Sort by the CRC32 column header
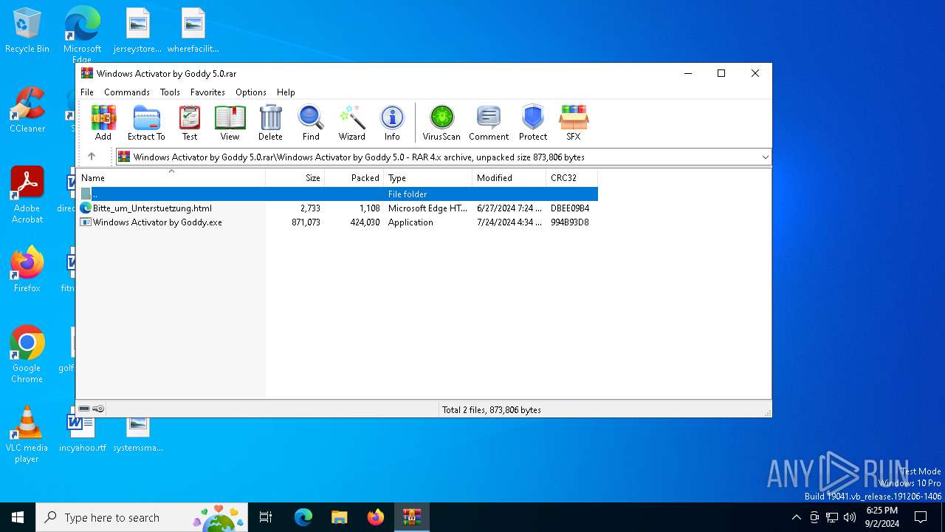 (x=572, y=178)
